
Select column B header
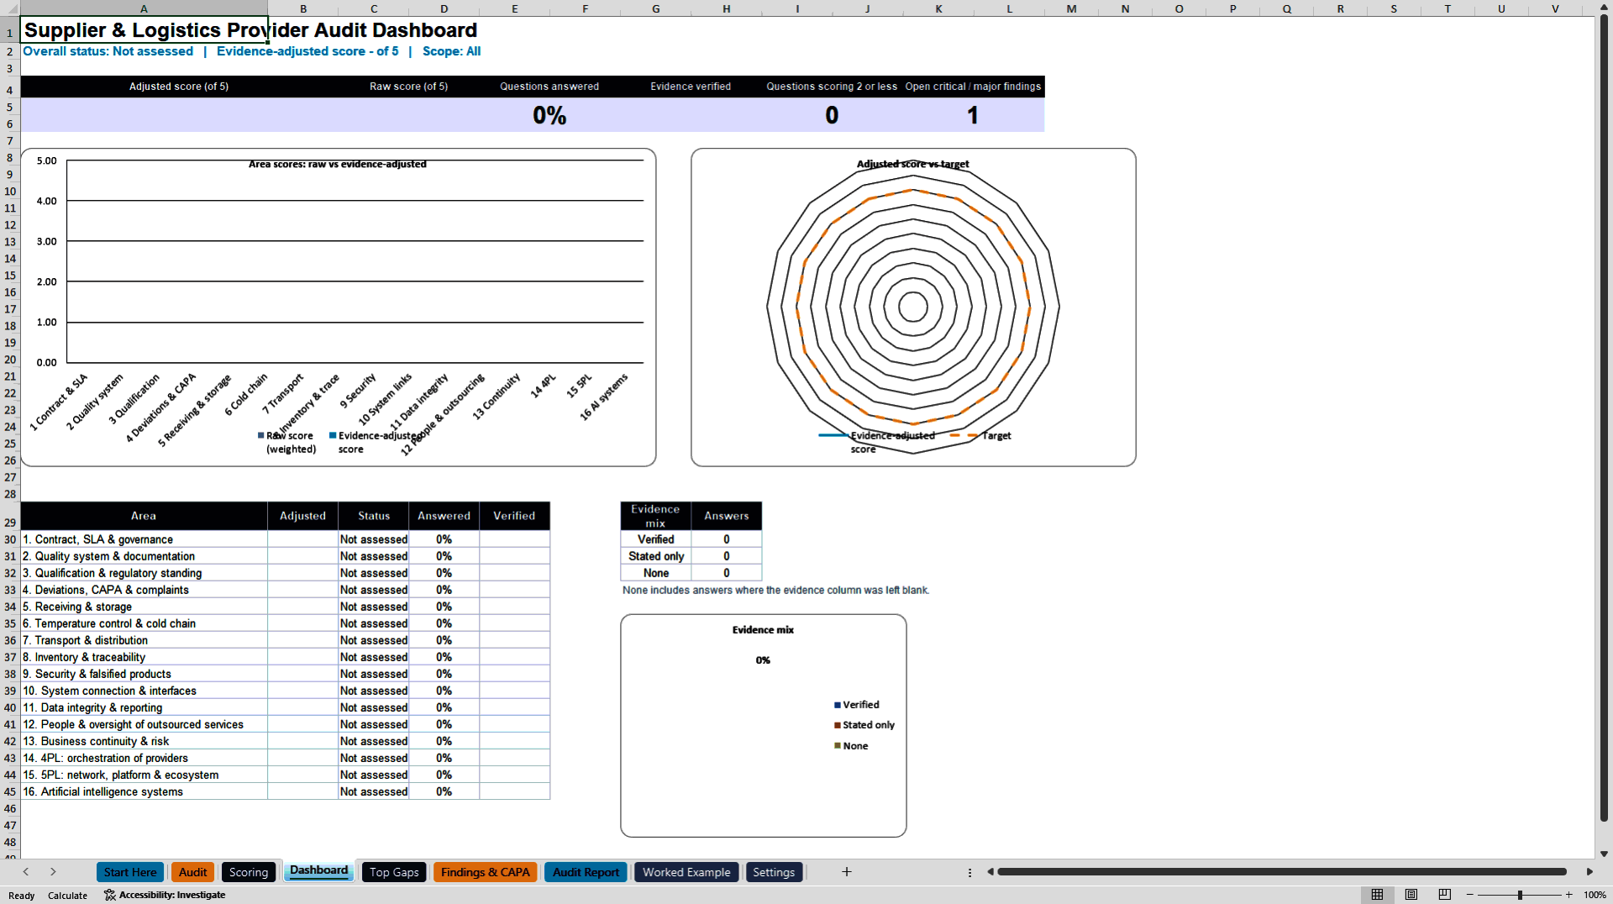302,8
